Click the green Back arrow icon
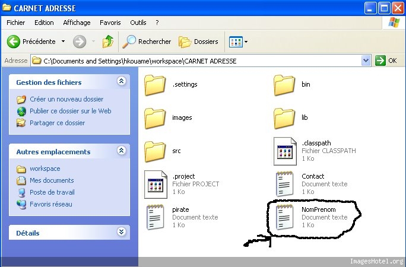The height and width of the screenshot is (267, 406). click(14, 42)
